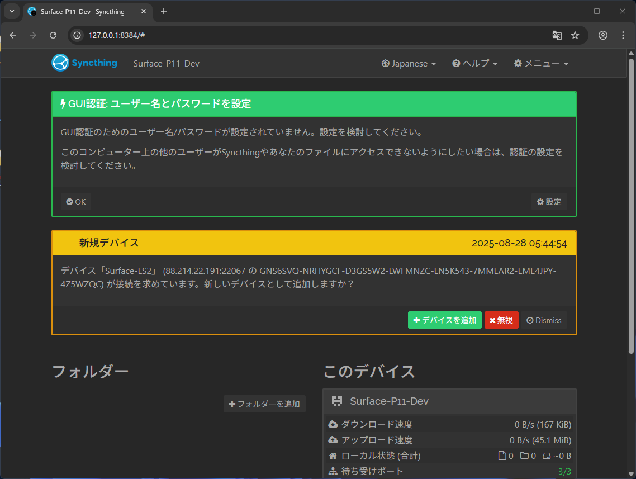This screenshot has height=479, width=636.
Task: Click the browser address bar
Action: coord(224,35)
